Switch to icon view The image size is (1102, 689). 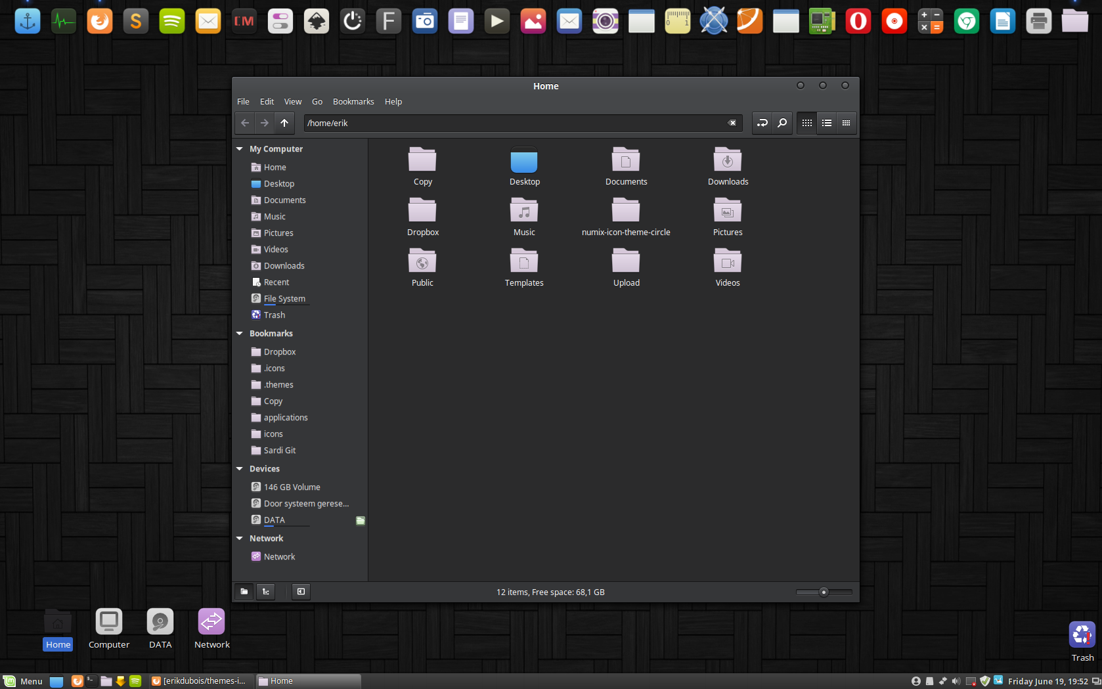click(807, 123)
